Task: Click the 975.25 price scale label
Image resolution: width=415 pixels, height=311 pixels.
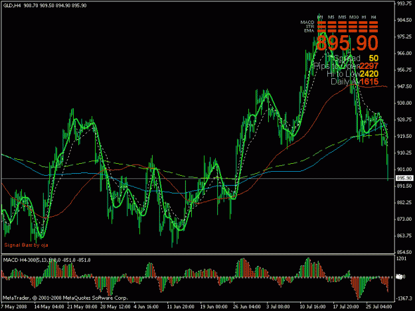Action: click(x=404, y=36)
